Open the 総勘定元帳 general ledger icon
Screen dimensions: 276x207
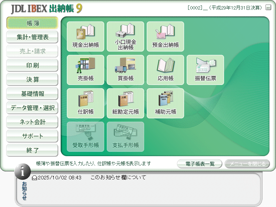tap(126, 103)
